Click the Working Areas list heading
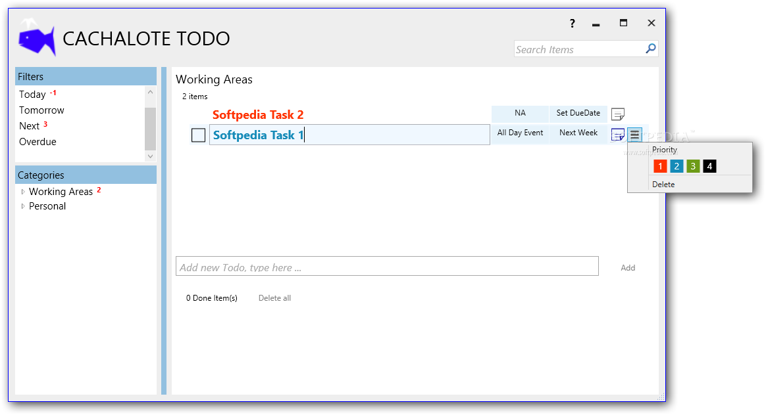The height and width of the screenshot is (415, 766). tap(214, 79)
